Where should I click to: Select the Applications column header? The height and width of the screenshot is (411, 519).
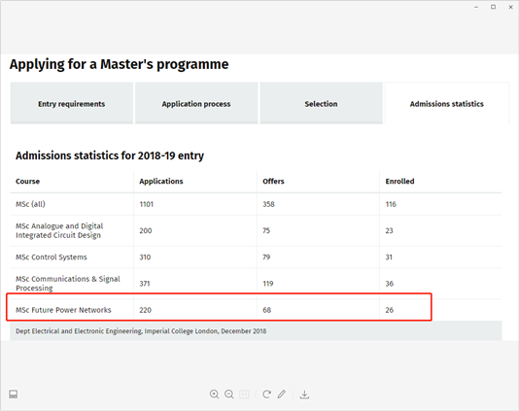click(161, 182)
